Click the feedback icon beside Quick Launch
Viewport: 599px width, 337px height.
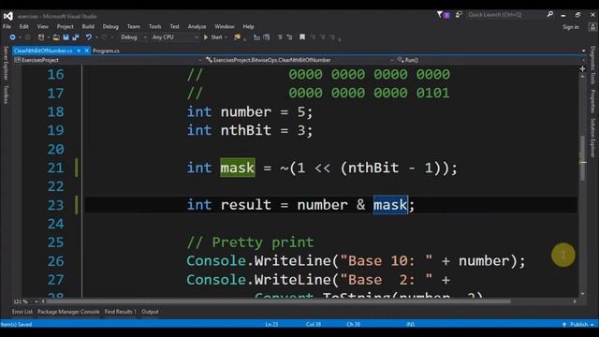pos(459,15)
